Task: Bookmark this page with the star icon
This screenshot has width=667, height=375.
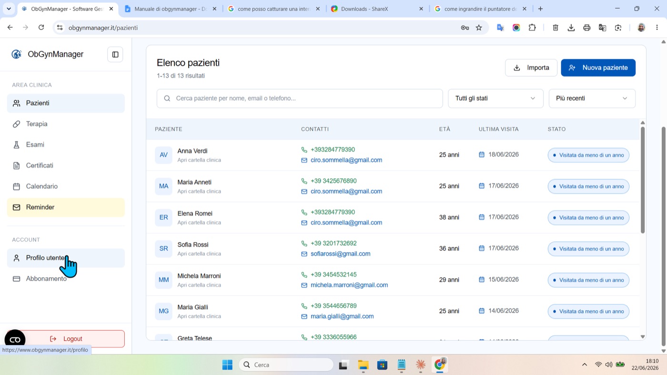Action: [x=479, y=28]
